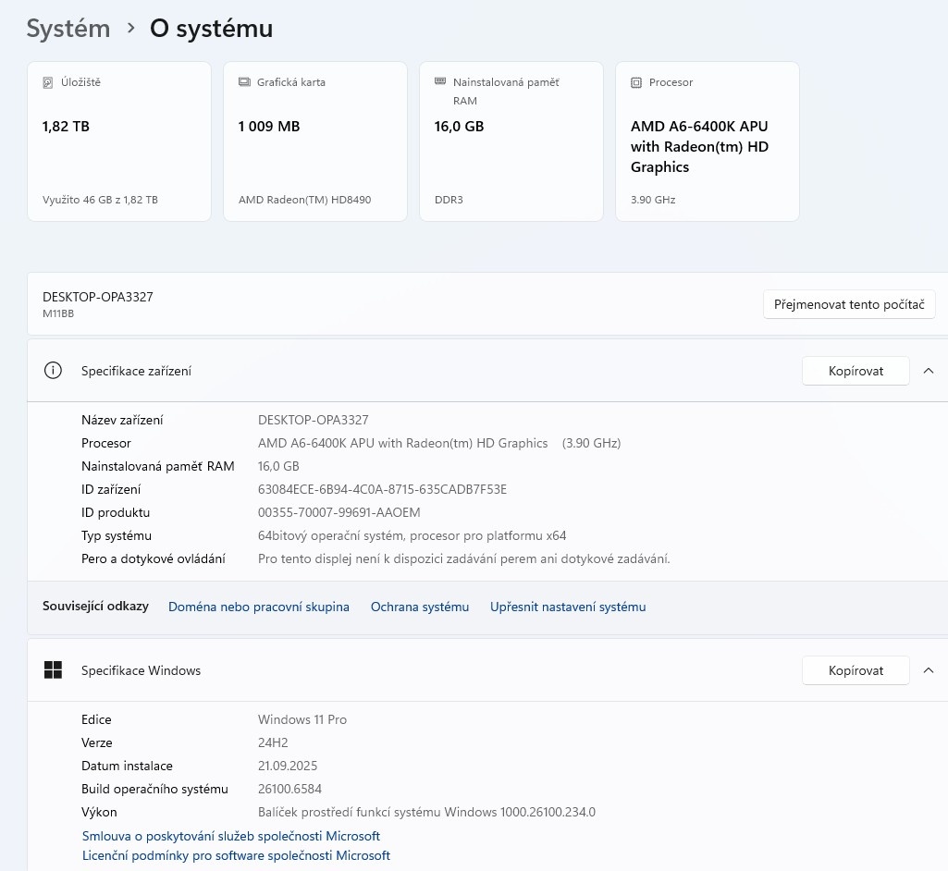Open Upřesnit nastavení systému link
Viewport: 948px width, 871px height.
(x=568, y=607)
